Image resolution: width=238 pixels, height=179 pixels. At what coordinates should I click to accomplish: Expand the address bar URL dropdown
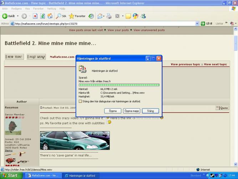coord(197,24)
